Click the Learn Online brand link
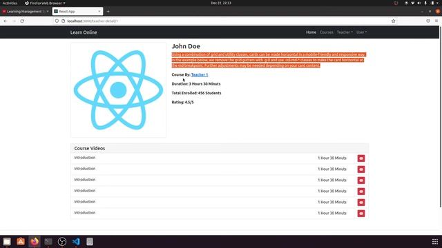Screen dimensions: 442x248 pos(84,32)
